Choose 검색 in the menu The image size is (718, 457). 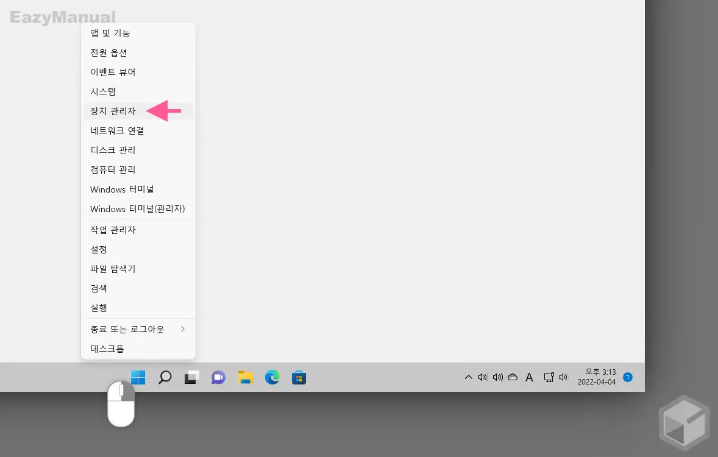pos(138,288)
